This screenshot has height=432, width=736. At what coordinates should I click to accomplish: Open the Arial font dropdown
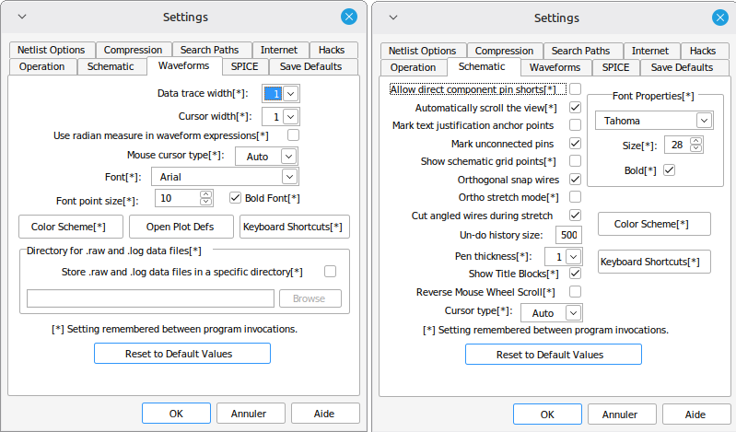289,176
